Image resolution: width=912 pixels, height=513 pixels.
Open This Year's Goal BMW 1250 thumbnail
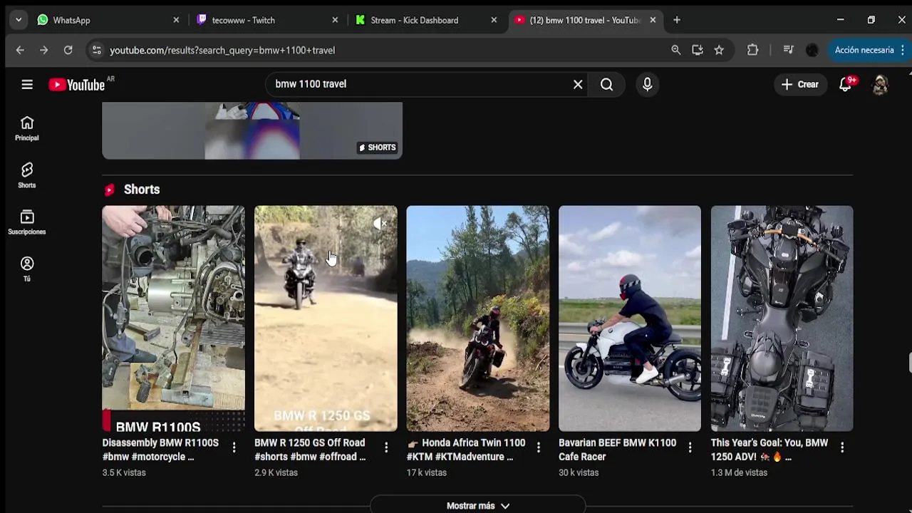[782, 318]
